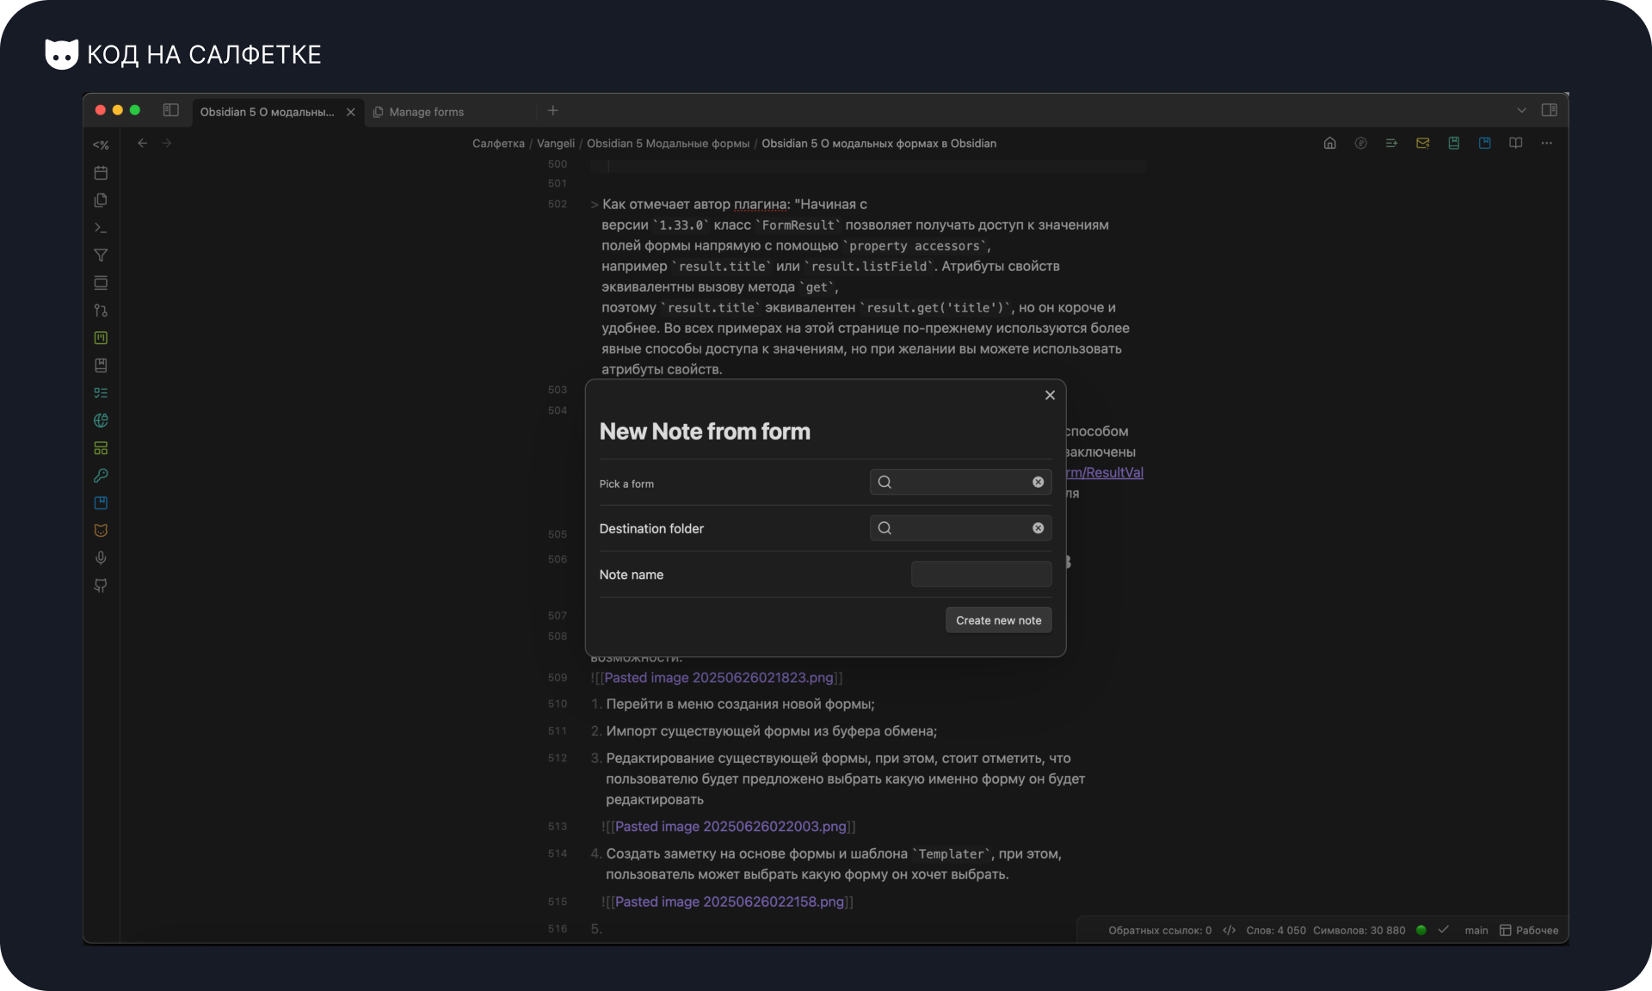Toggle source mode </> status bar icon
The image size is (1652, 991).
pos(1230,931)
